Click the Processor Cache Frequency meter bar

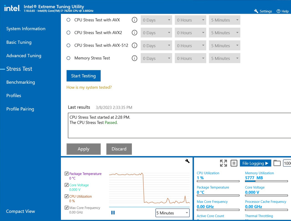266,210
